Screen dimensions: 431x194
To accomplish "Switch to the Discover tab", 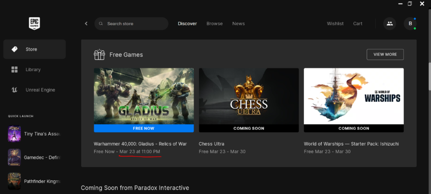I will (x=187, y=24).
